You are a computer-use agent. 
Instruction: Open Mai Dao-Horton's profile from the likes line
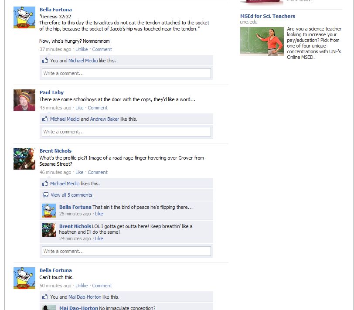[x=85, y=297]
